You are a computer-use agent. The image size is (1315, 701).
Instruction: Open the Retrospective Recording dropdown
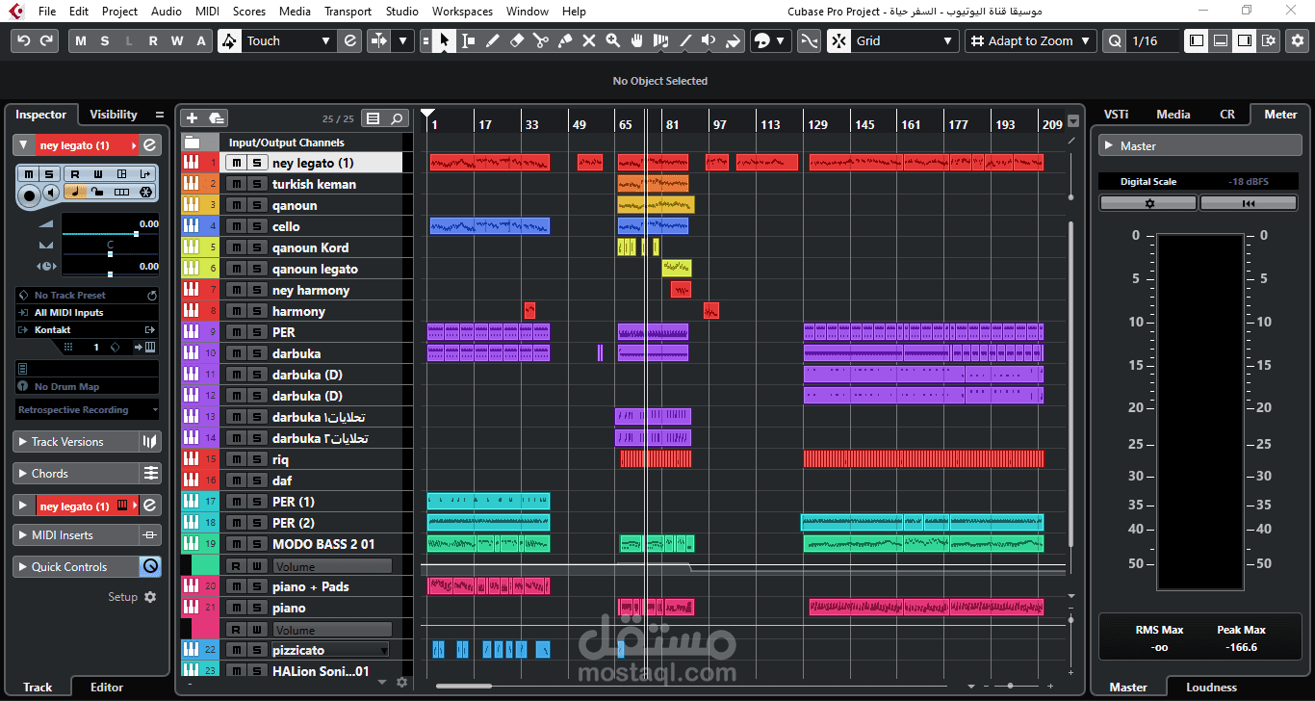(x=87, y=410)
